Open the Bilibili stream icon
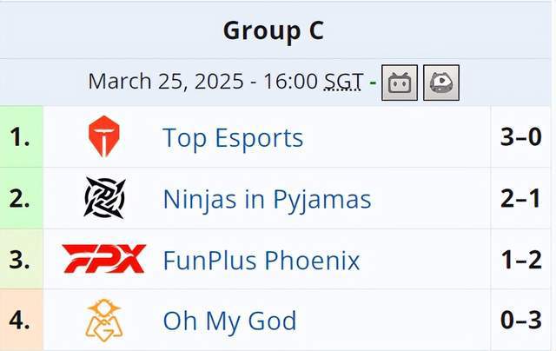The height and width of the screenshot is (351, 556). coord(400,83)
